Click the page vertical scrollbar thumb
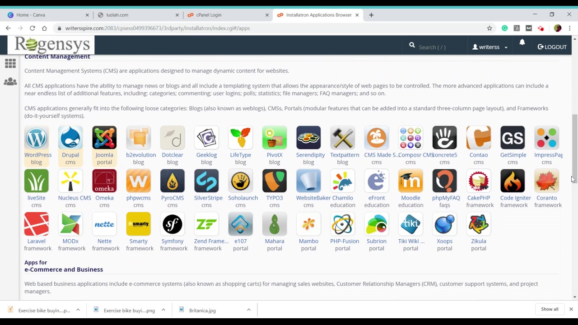The image size is (578, 325). [574, 148]
